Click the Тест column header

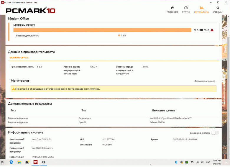click(x=13, y=110)
